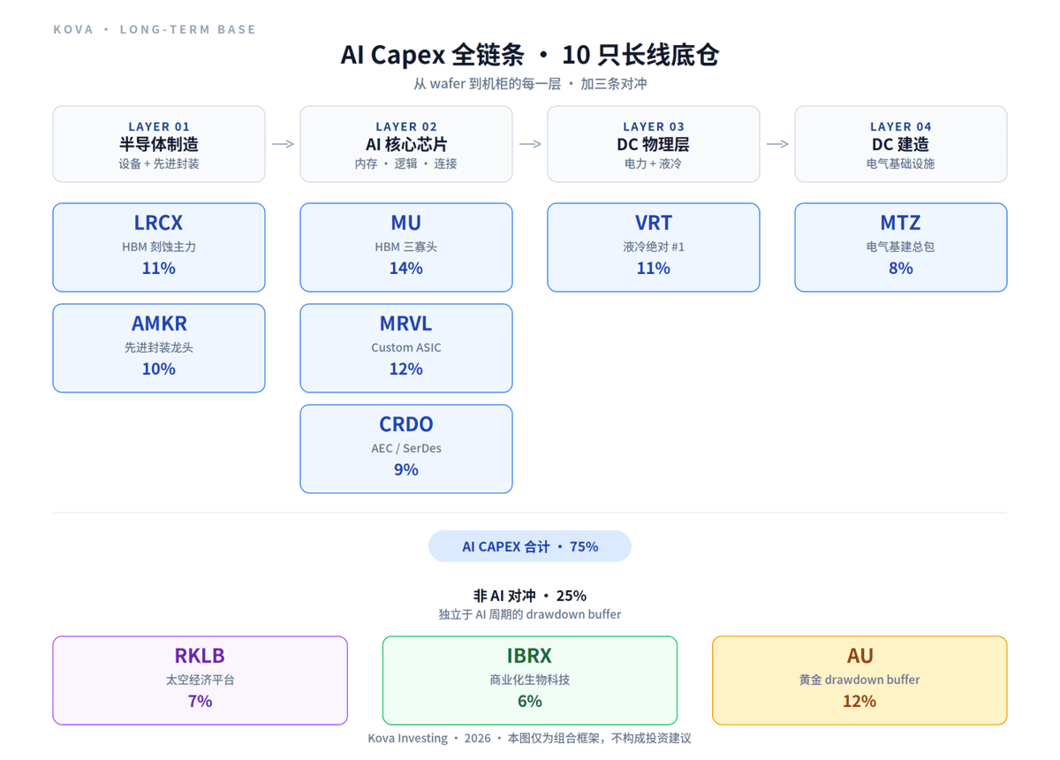Select the purple RKLB 太空经济平台 card
Screen dimensions: 1060x760
pyautogui.click(x=201, y=680)
